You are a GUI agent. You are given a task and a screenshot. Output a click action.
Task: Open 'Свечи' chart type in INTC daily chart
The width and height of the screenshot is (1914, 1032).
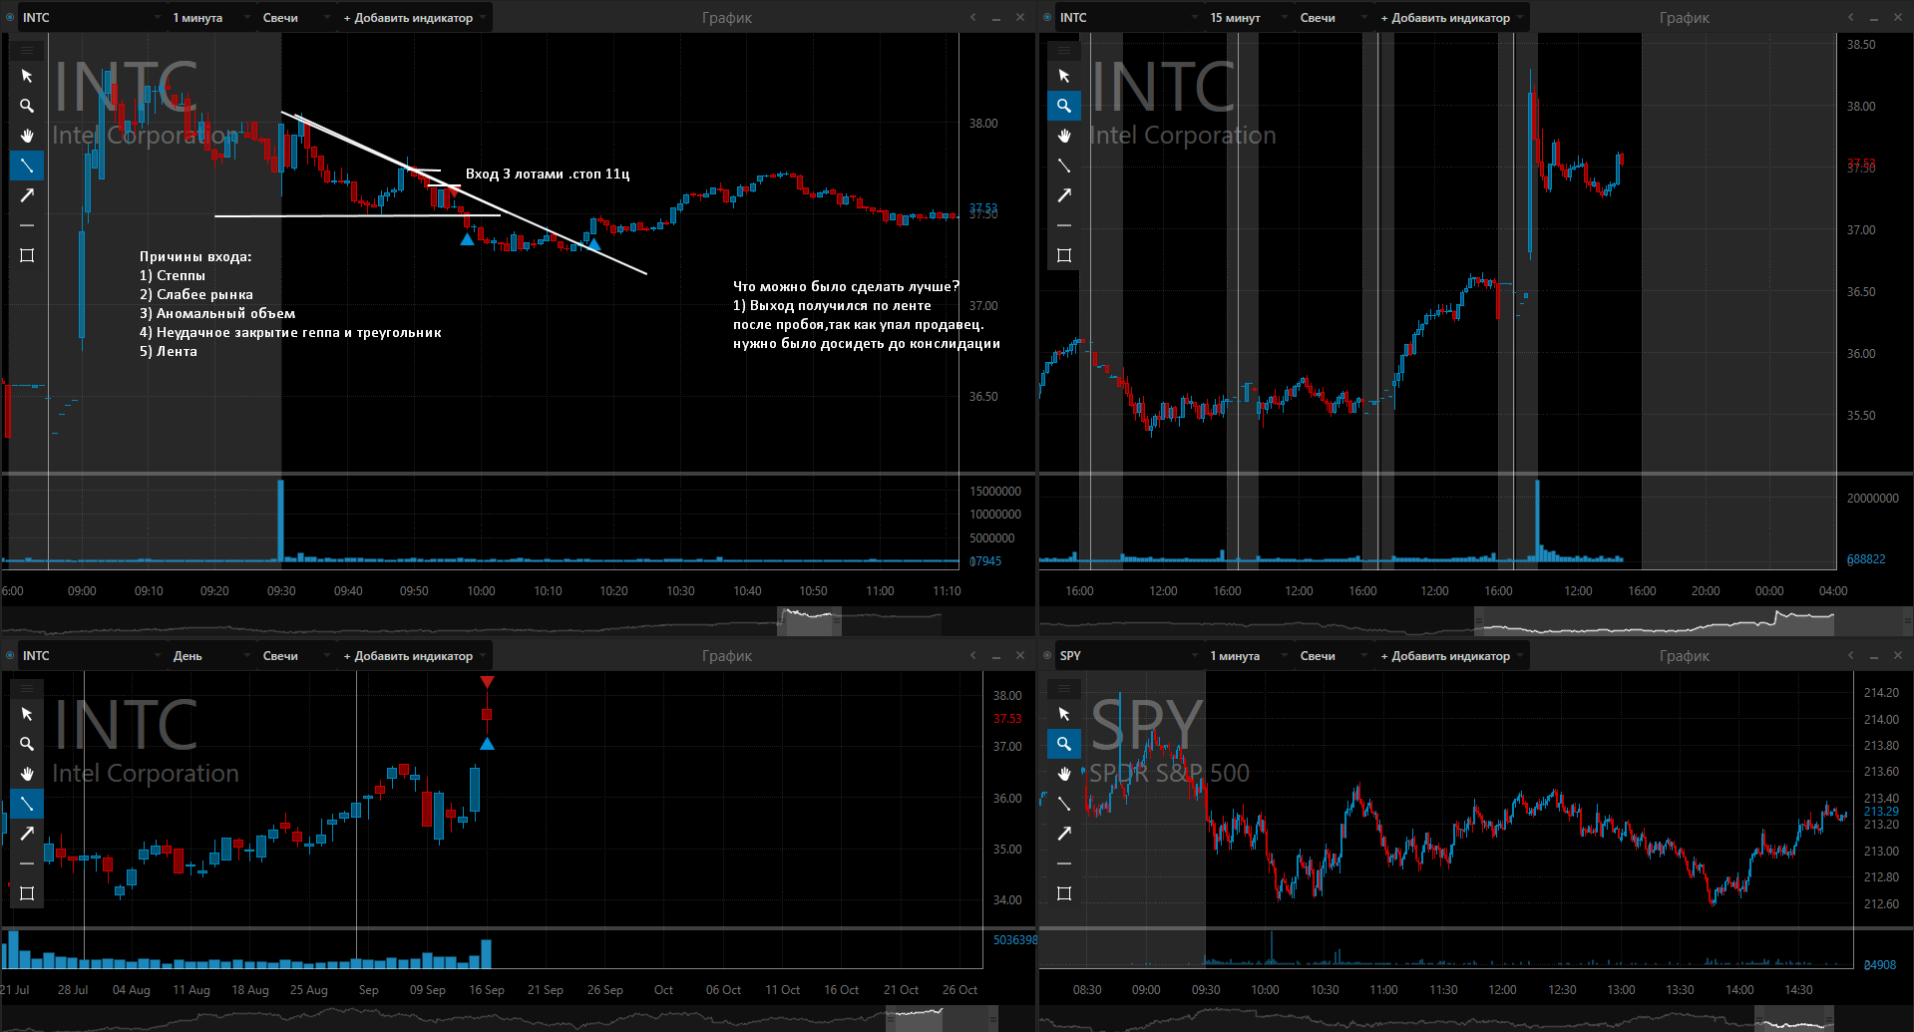(295, 656)
